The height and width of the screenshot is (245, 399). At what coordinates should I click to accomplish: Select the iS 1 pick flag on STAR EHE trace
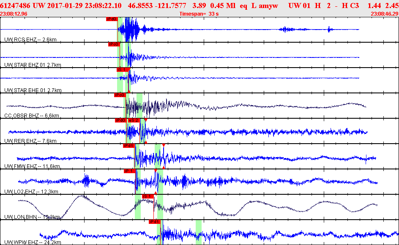tap(122, 69)
